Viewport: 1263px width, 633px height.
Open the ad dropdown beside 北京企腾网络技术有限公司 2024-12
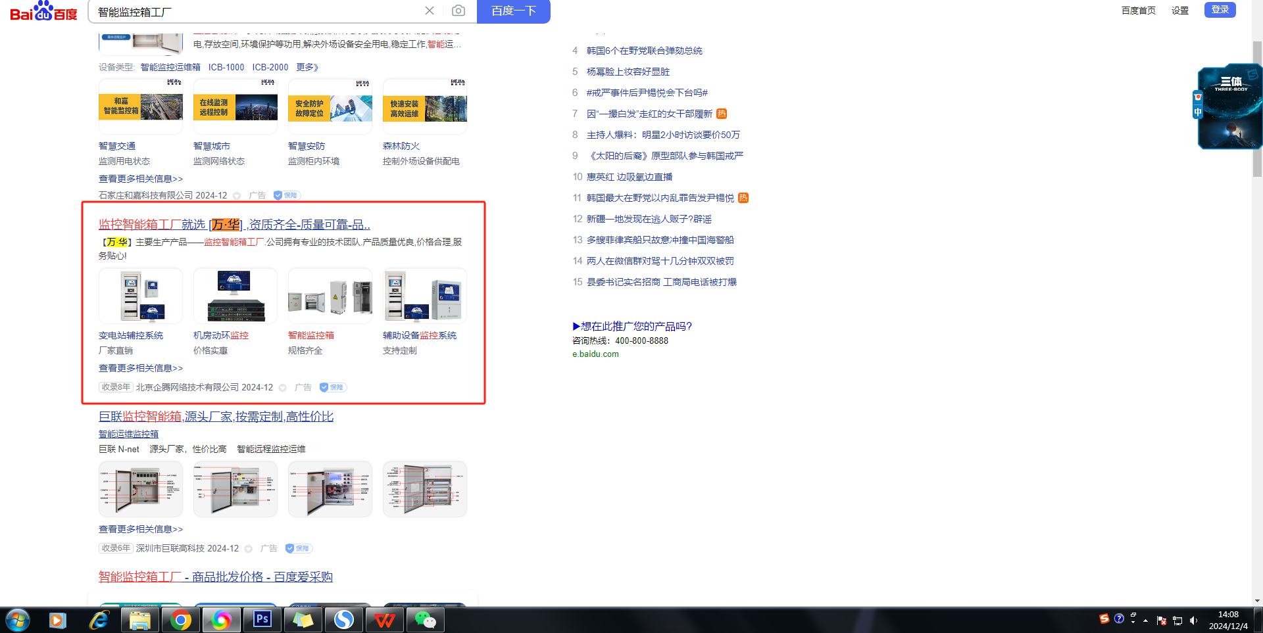pyautogui.click(x=283, y=388)
